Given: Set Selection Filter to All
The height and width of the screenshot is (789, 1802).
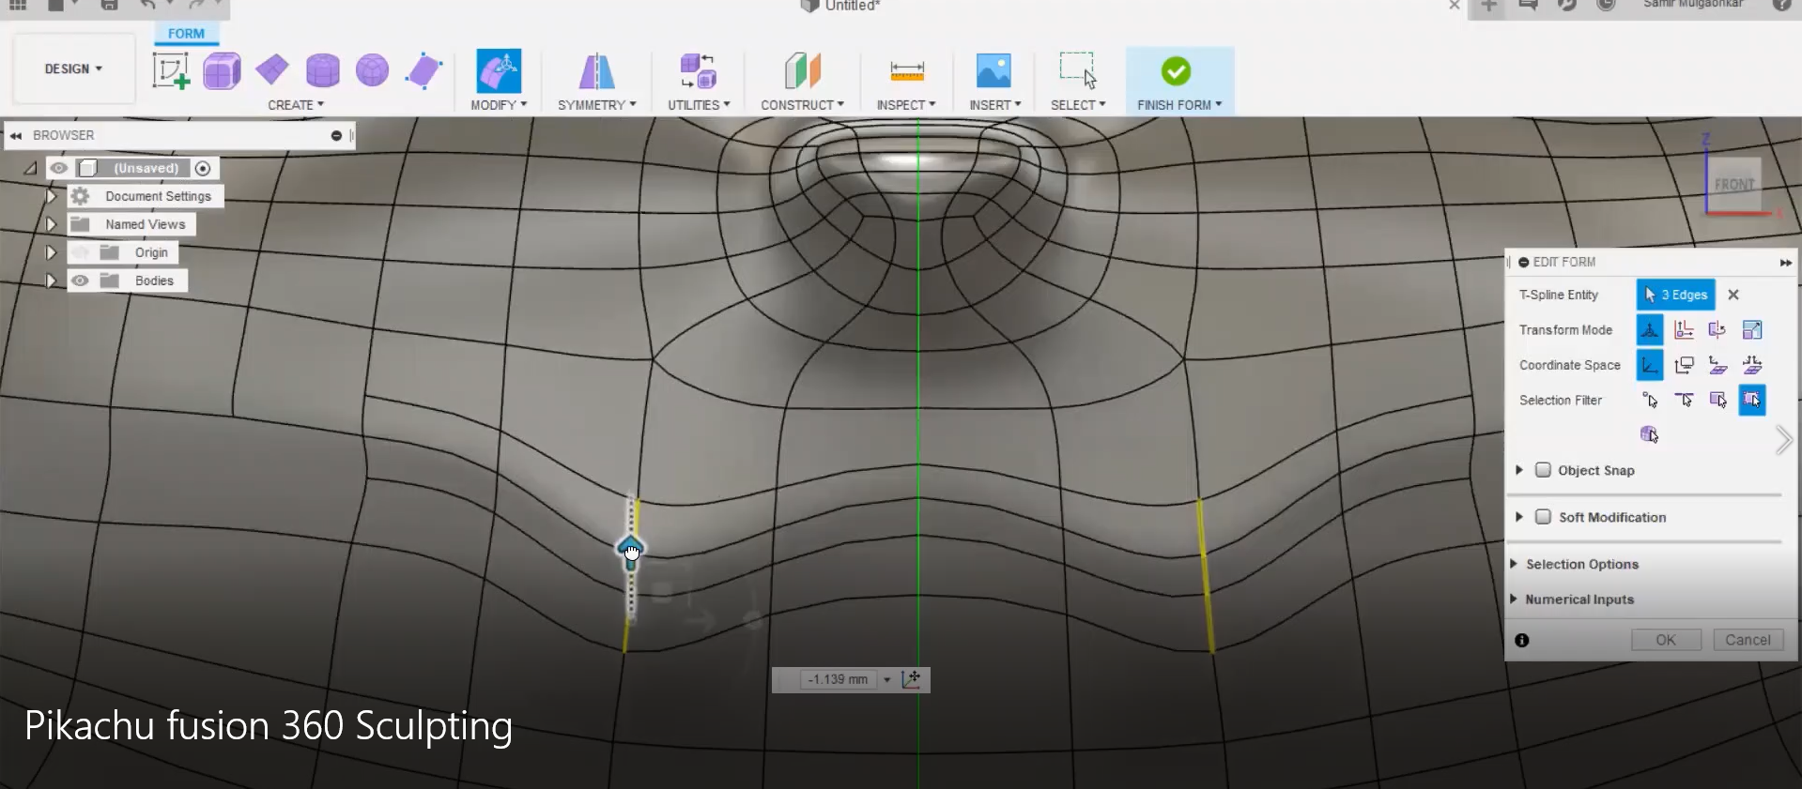Looking at the screenshot, I should point(1752,401).
